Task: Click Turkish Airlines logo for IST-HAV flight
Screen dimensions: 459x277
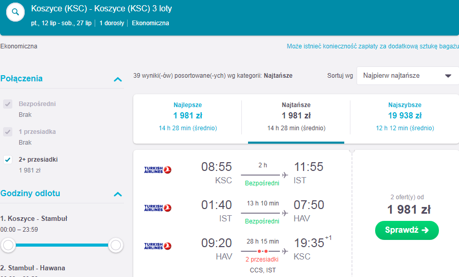Action: pyautogui.click(x=157, y=208)
